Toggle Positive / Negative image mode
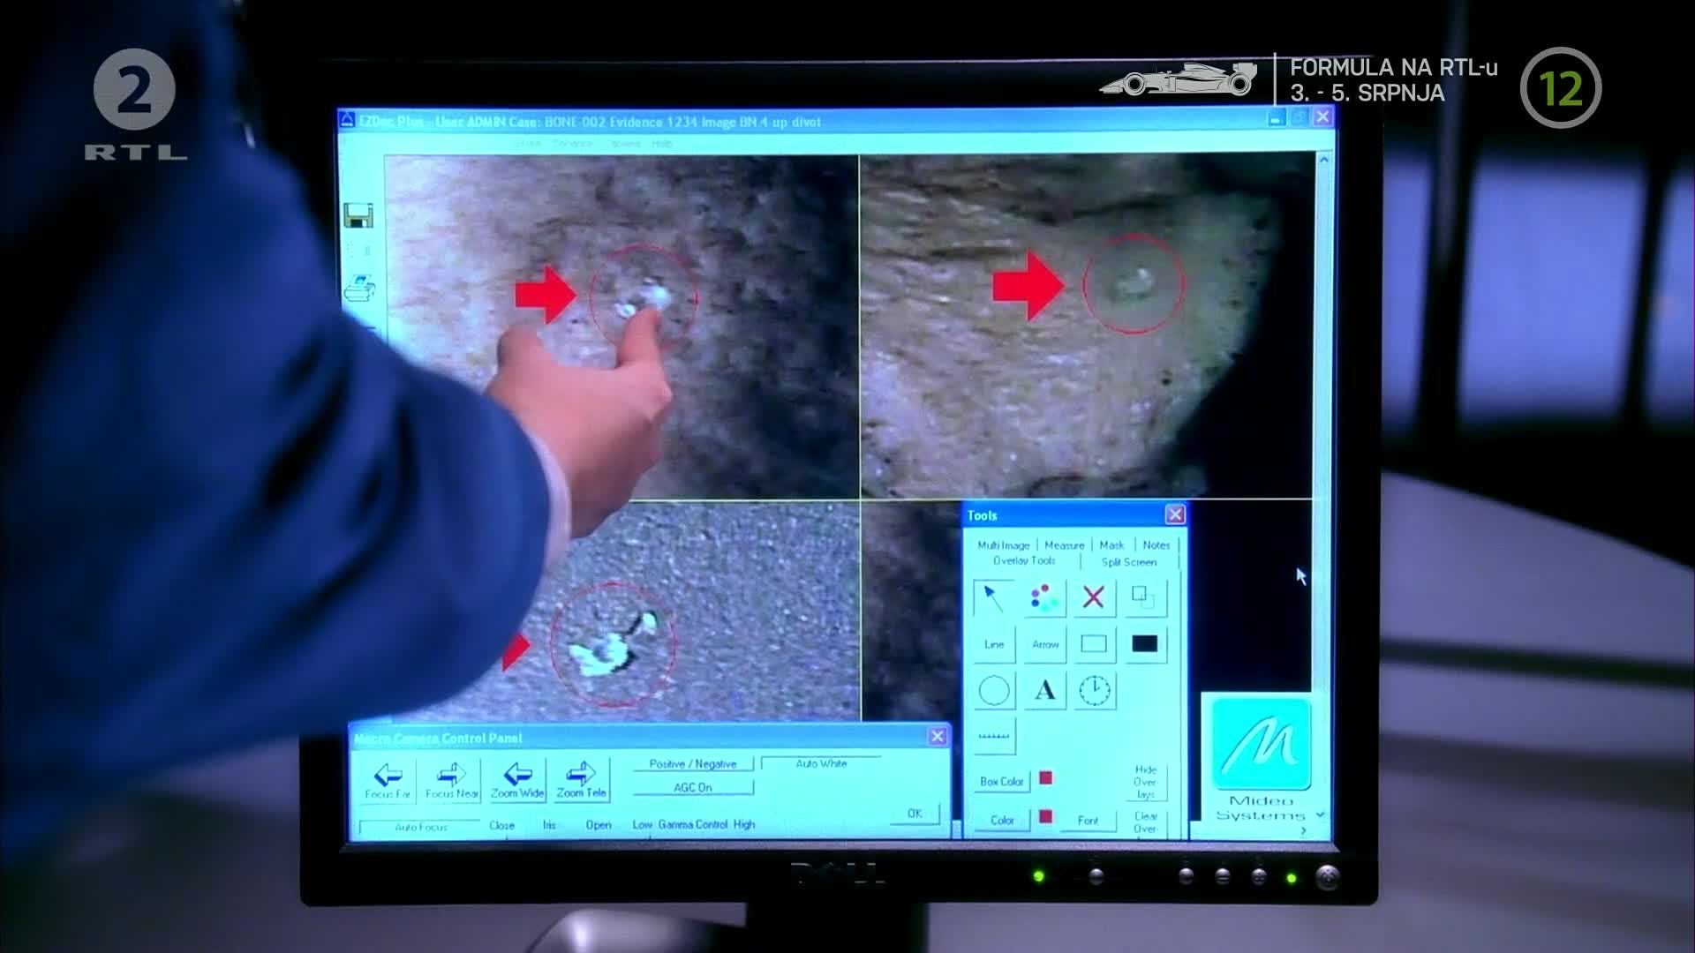The image size is (1695, 953). click(693, 764)
